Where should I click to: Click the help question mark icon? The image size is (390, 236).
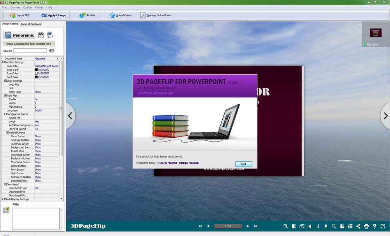coord(374,226)
